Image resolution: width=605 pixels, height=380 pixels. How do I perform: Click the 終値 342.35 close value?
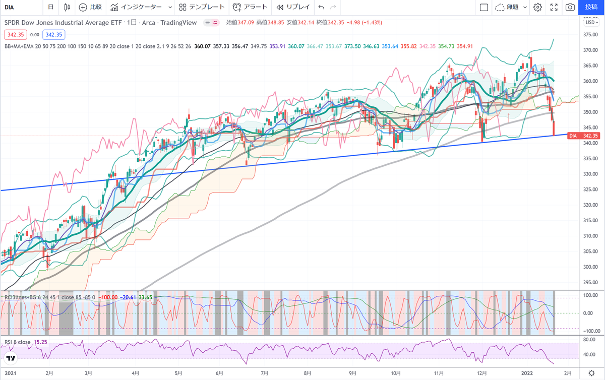331,22
